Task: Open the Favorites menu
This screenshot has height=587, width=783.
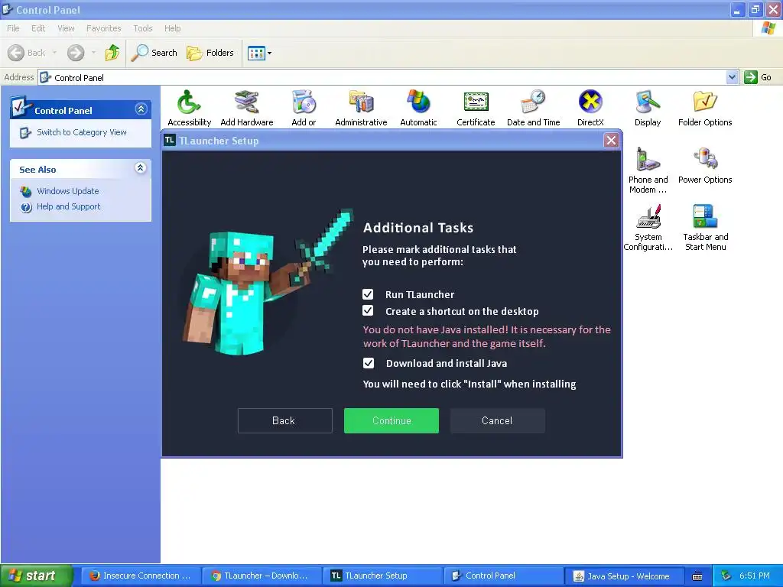Action: pos(103,28)
